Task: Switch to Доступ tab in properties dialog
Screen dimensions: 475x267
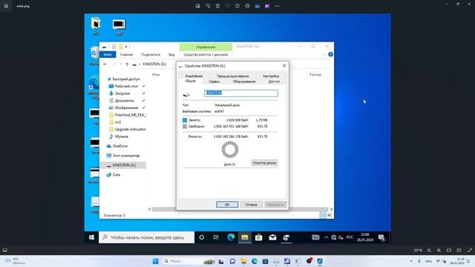Action: [x=274, y=82]
